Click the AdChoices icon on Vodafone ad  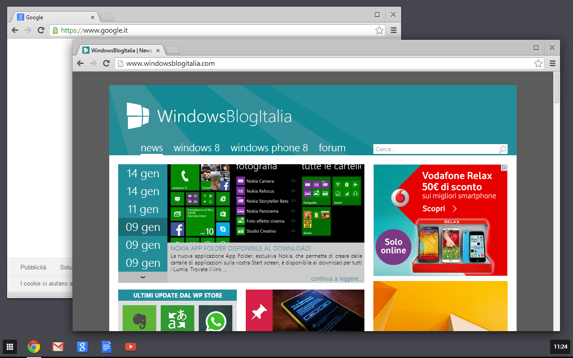pyautogui.click(x=504, y=168)
